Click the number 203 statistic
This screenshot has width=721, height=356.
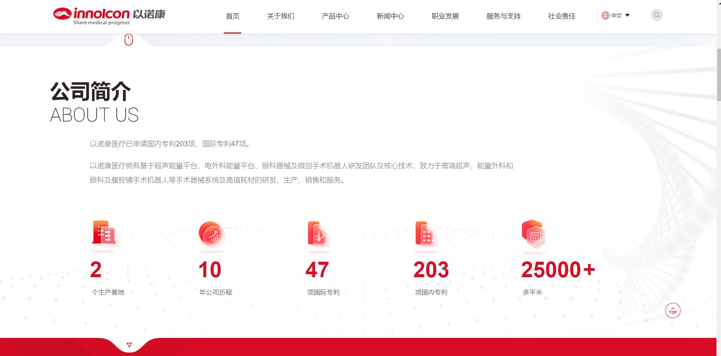tap(431, 270)
